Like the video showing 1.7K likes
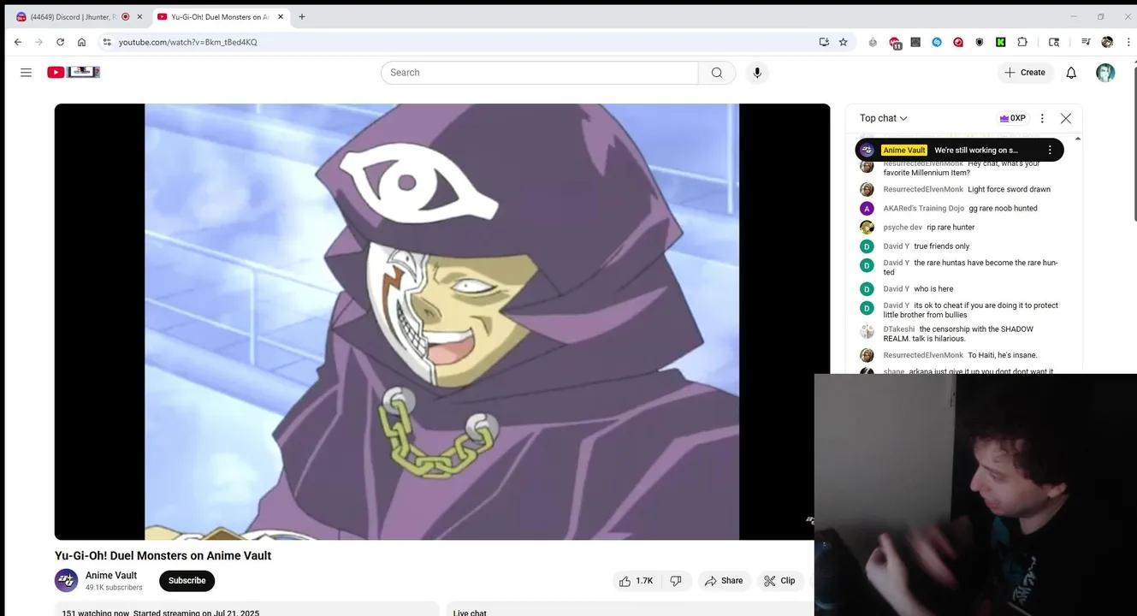1137x616 pixels. pyautogui.click(x=636, y=581)
